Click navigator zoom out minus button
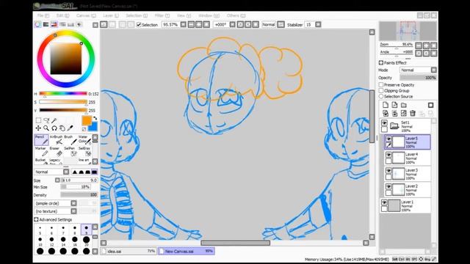This screenshot has width=470, height=264. [419, 45]
